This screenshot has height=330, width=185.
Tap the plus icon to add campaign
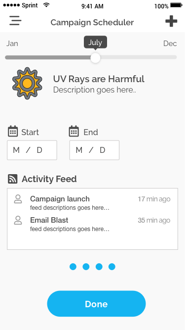[x=171, y=21]
